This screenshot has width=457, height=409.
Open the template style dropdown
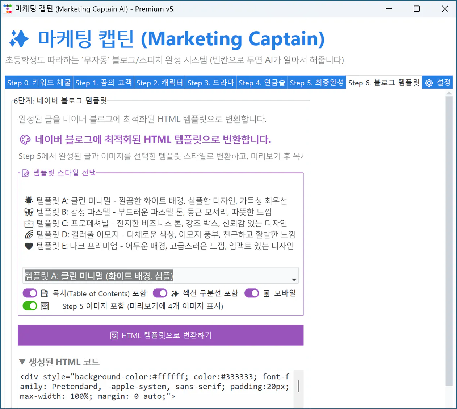(159, 276)
